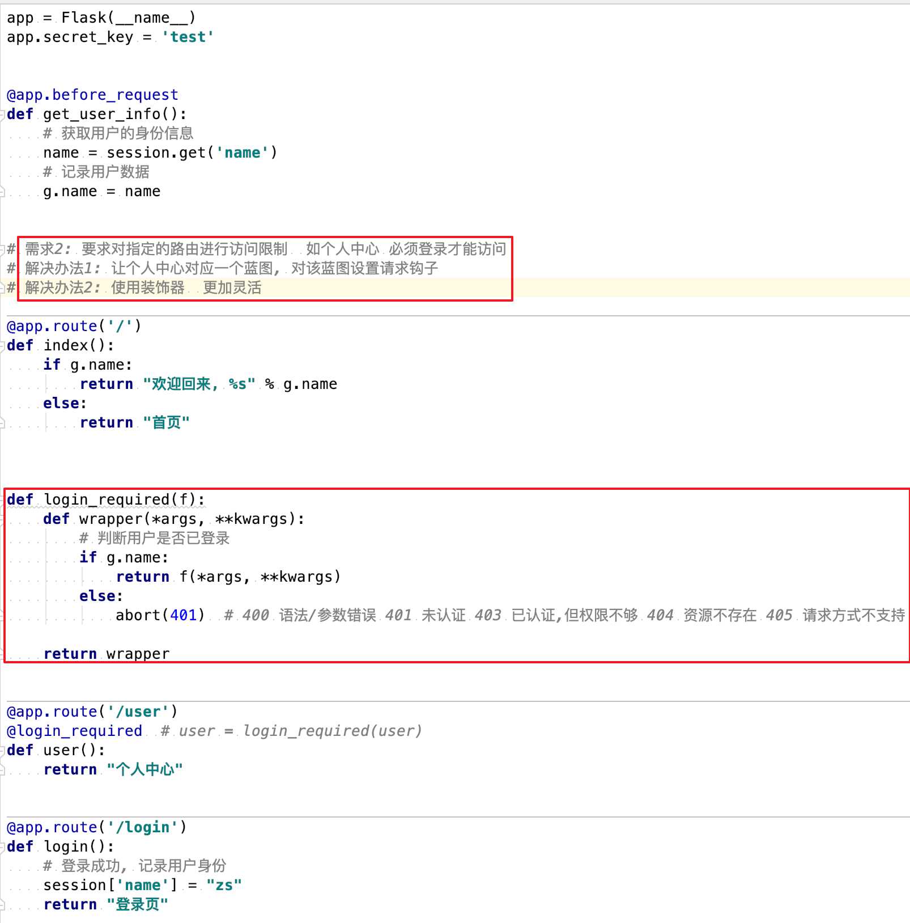This screenshot has height=923, width=910.
Task: Place cursor on def login():
Action: (x=61, y=846)
